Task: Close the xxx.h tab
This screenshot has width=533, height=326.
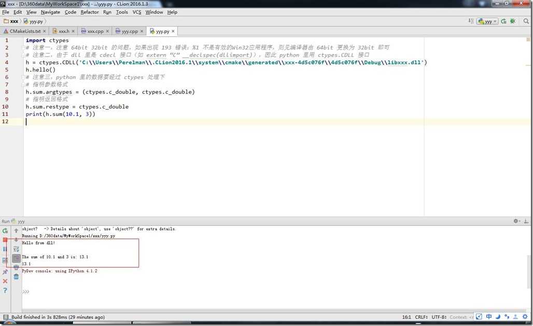Action: 73,31
